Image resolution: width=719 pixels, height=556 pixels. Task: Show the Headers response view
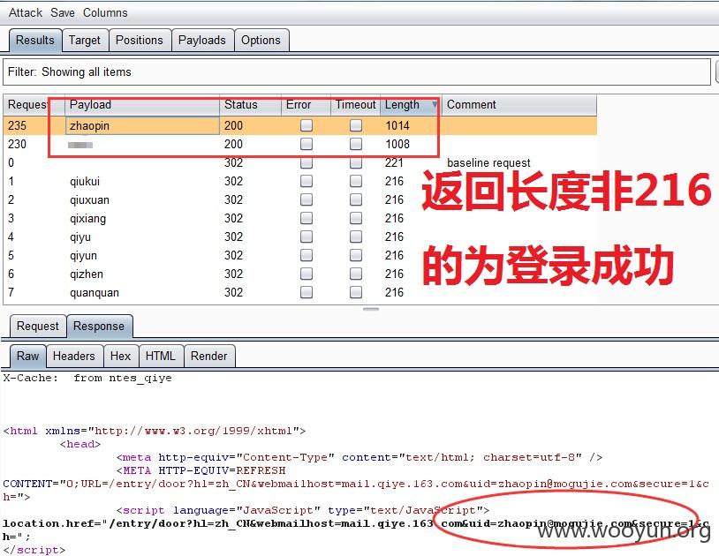click(x=74, y=356)
